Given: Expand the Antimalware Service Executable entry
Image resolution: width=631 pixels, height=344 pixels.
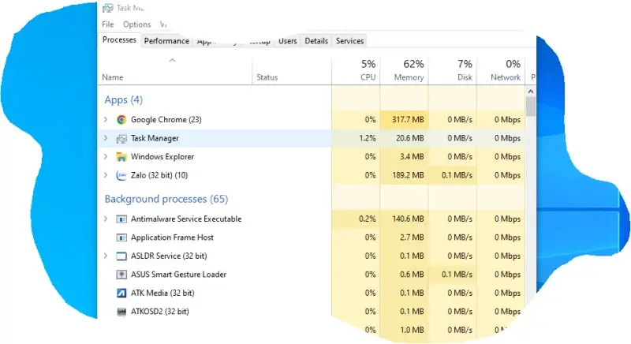Looking at the screenshot, I should (x=106, y=219).
